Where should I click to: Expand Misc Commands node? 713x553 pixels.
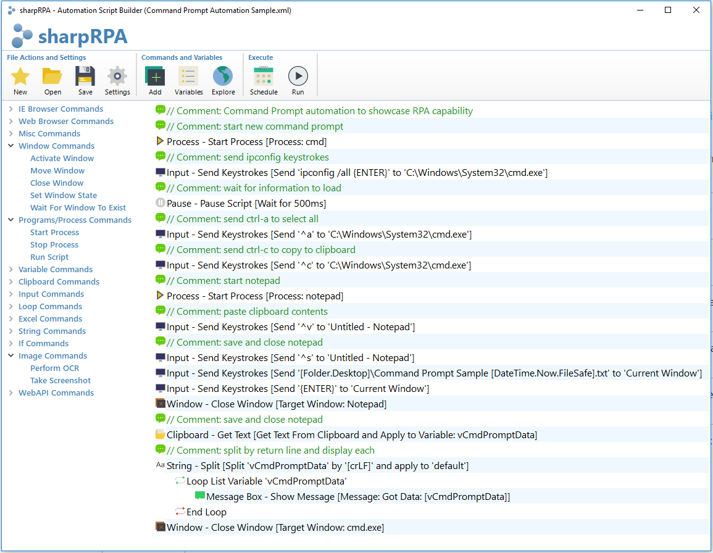click(x=11, y=133)
